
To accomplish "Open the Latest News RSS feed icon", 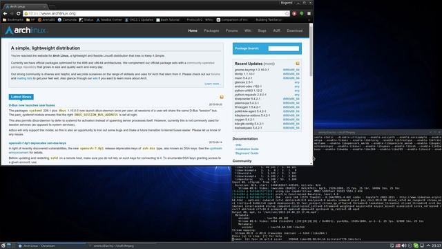I will pos(222,97).
